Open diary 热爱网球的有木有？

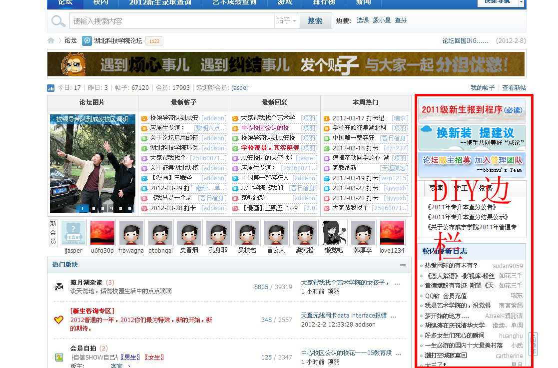[x=451, y=265]
